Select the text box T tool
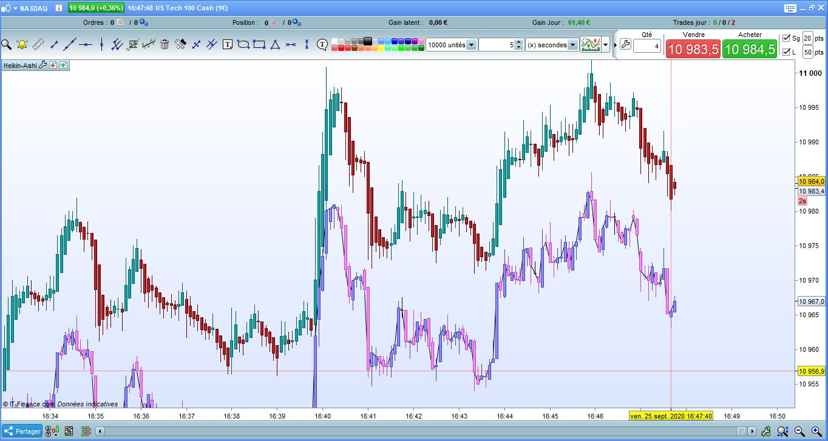This screenshot has width=828, height=441. tap(228, 44)
